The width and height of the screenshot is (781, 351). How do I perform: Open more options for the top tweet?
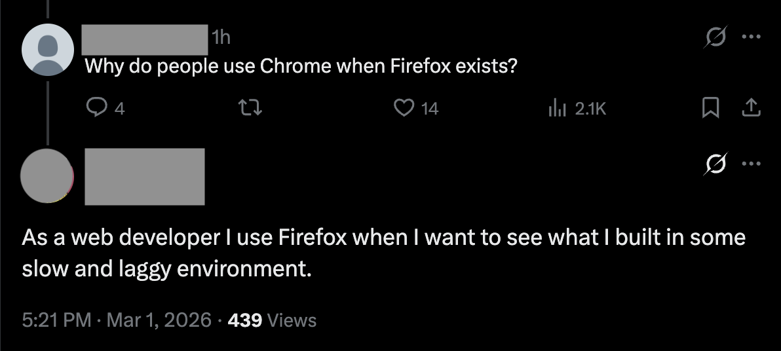point(751,39)
